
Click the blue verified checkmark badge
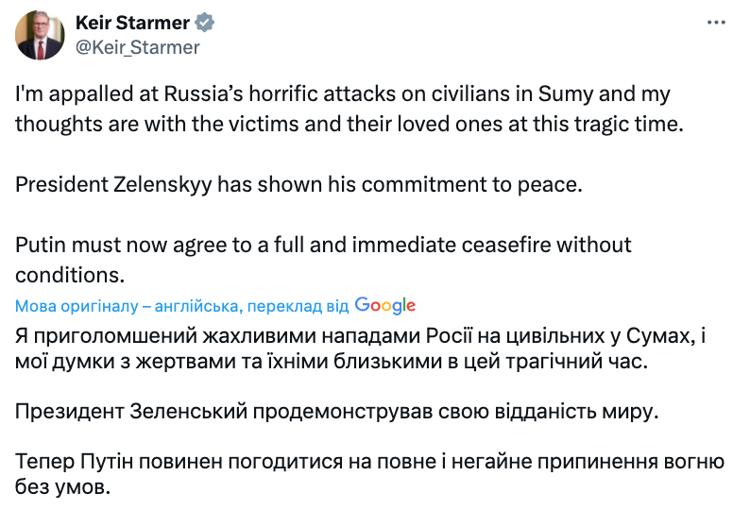coord(206,24)
